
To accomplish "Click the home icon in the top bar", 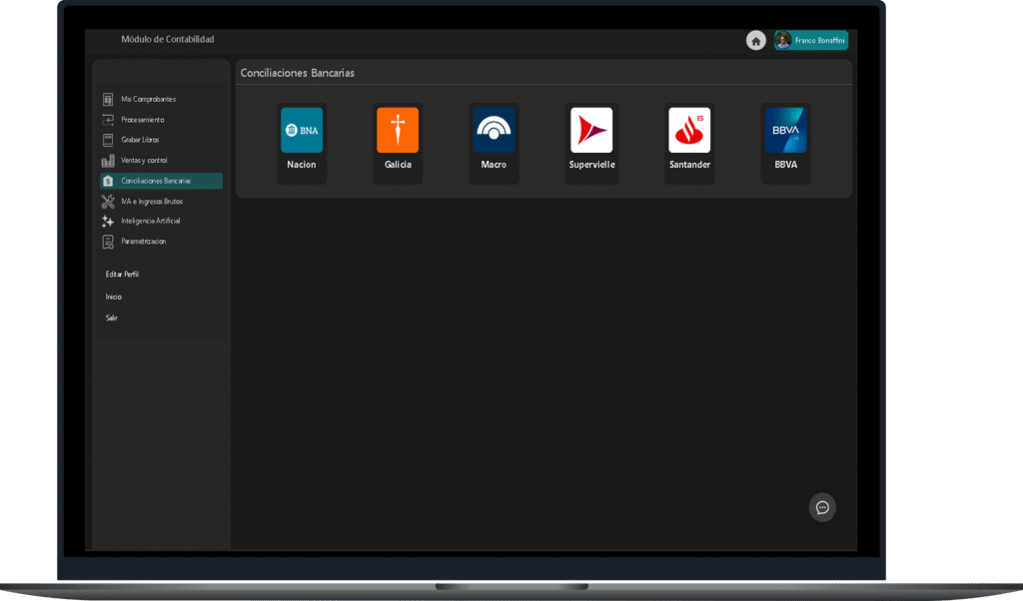I will tap(756, 40).
